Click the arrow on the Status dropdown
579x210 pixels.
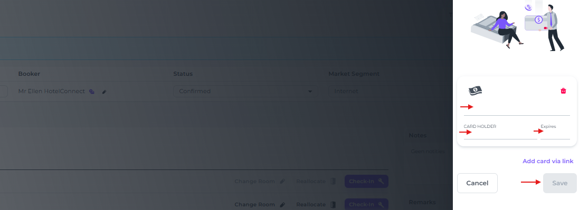point(310,92)
